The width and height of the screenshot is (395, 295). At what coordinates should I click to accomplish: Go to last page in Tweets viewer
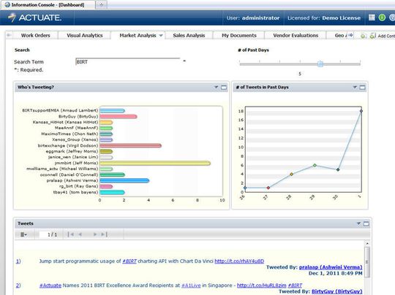(x=104, y=234)
